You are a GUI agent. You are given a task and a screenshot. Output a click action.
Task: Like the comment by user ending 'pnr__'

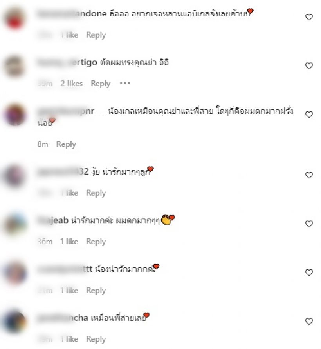(309, 115)
